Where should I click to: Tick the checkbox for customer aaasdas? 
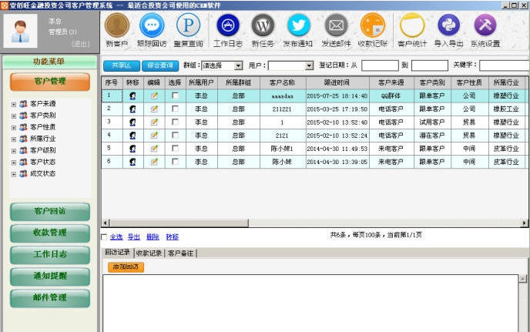(175, 96)
